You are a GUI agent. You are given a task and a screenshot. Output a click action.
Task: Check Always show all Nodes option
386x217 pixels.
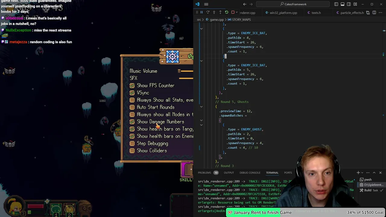point(132,115)
